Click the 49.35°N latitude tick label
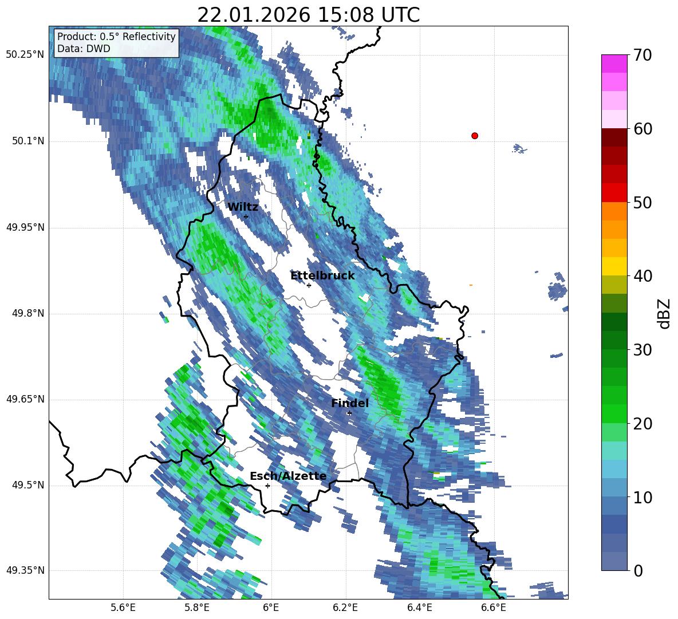678x619 pixels. click(25, 570)
